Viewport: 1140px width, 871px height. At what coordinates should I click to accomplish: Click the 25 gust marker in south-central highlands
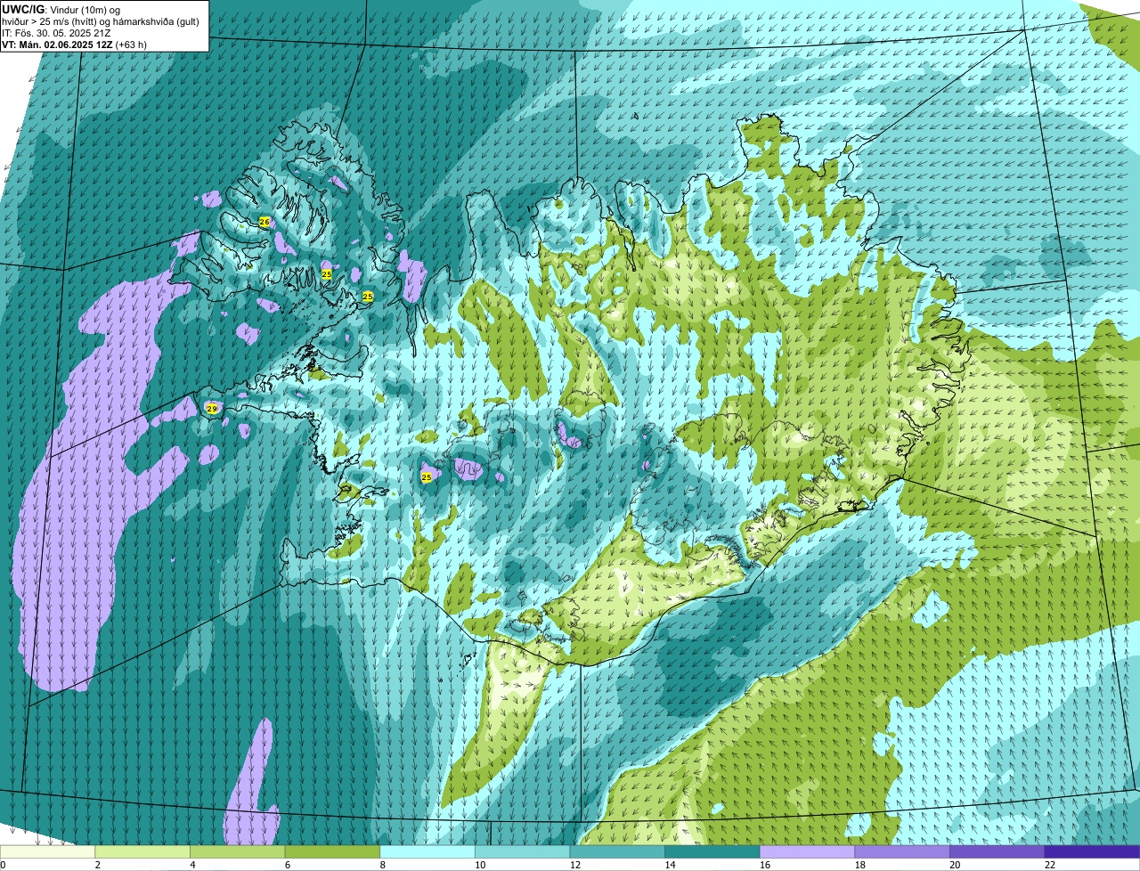pos(427,477)
